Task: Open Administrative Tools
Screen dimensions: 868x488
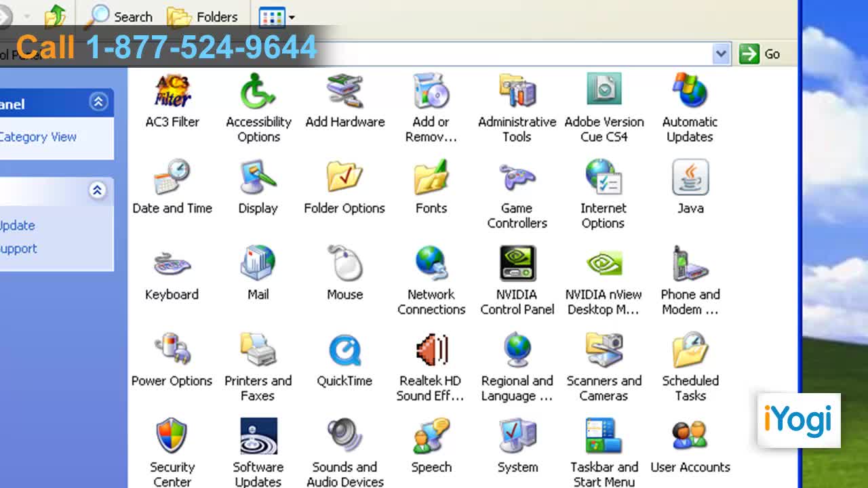Action: coord(517,108)
